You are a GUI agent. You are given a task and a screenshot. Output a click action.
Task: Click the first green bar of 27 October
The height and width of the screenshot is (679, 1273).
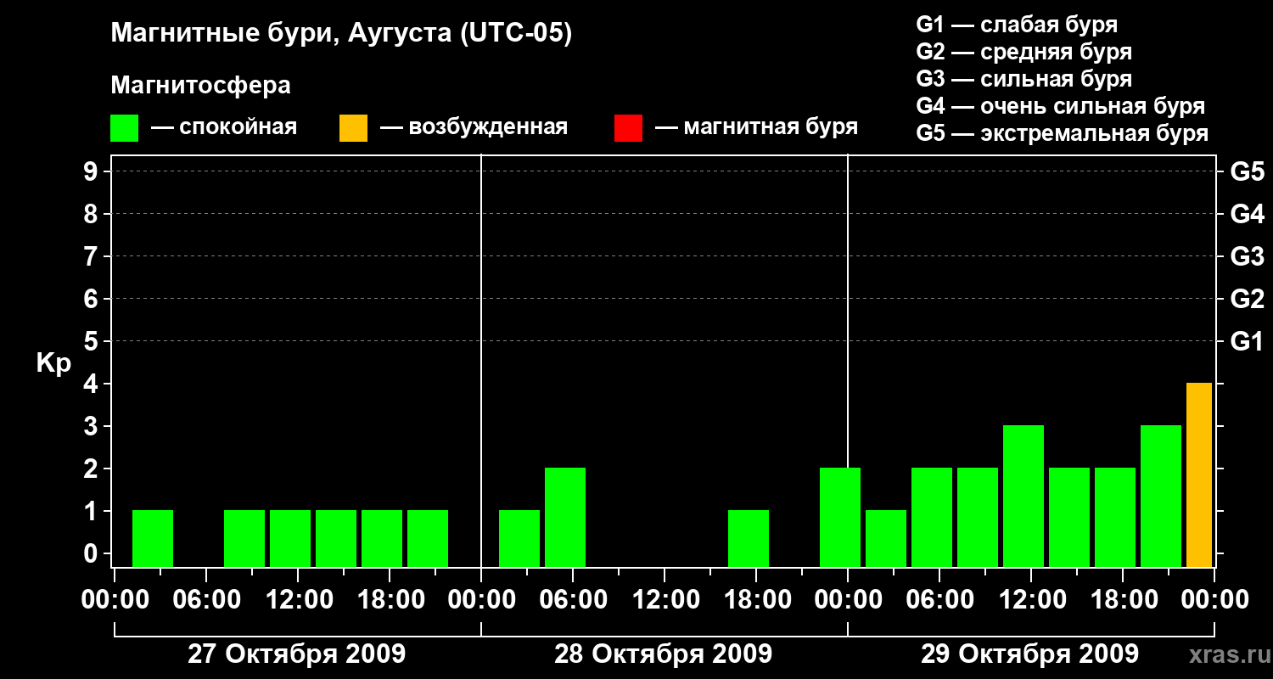pyautogui.click(x=153, y=538)
